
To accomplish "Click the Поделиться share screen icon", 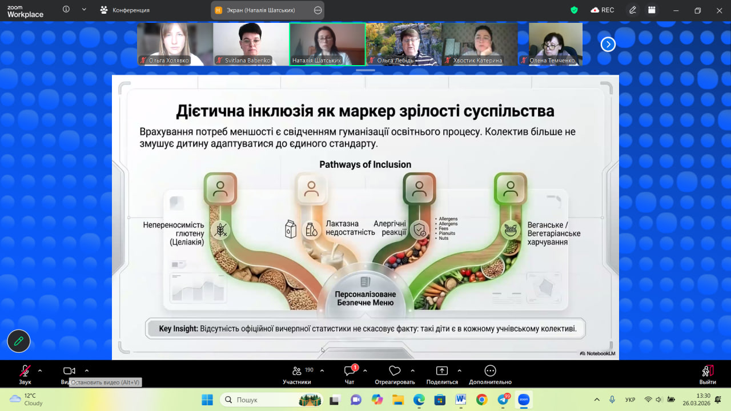I will click(x=442, y=371).
